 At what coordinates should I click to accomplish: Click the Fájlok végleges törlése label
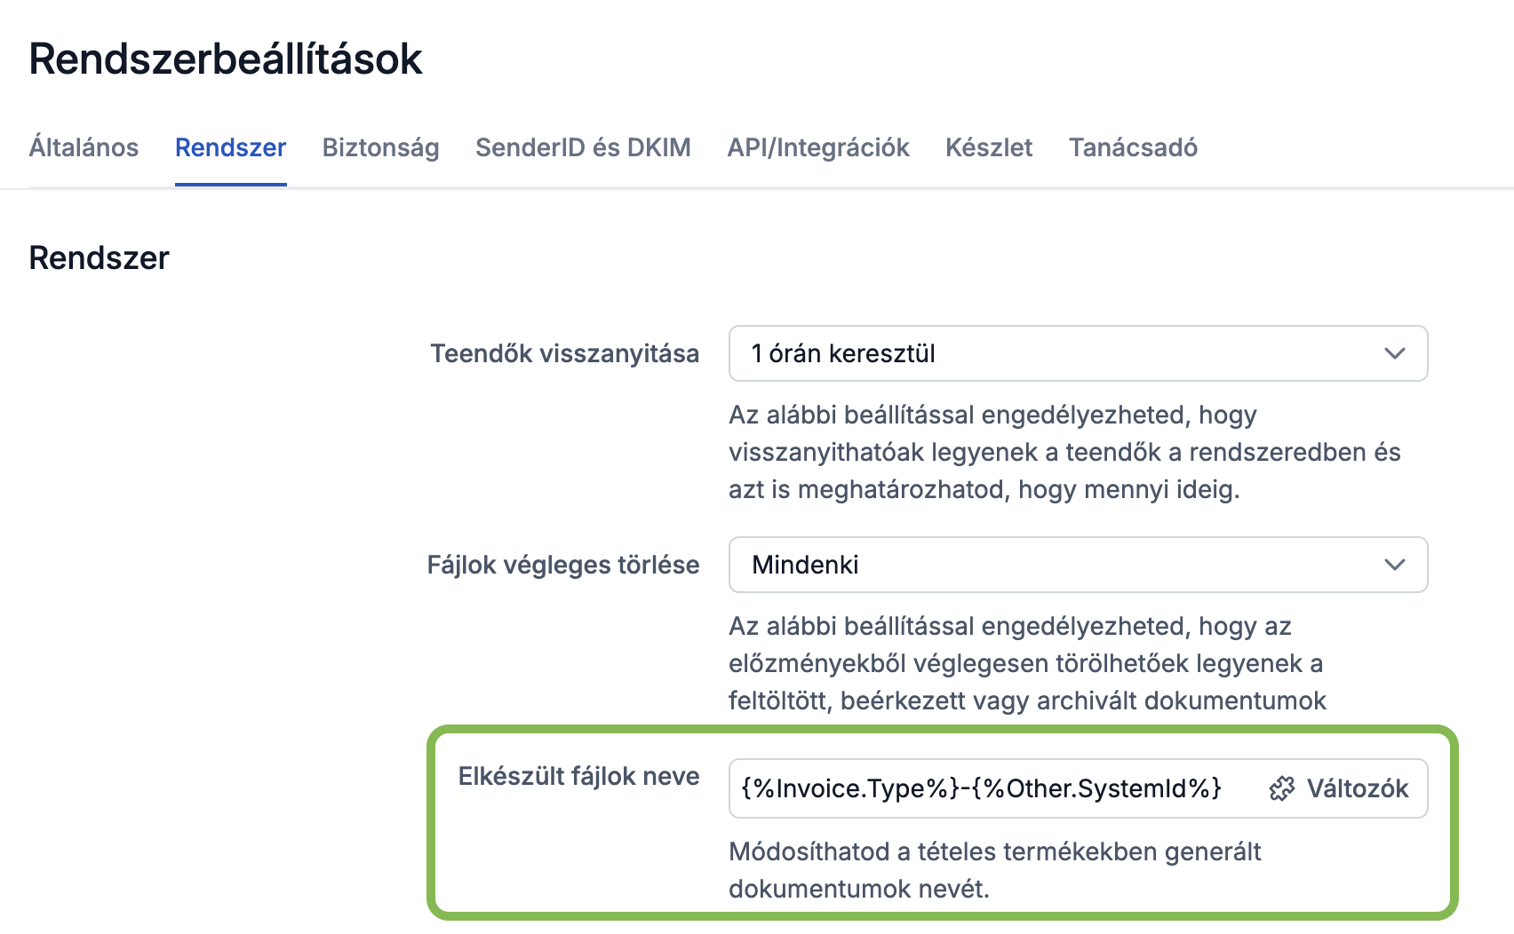(563, 565)
